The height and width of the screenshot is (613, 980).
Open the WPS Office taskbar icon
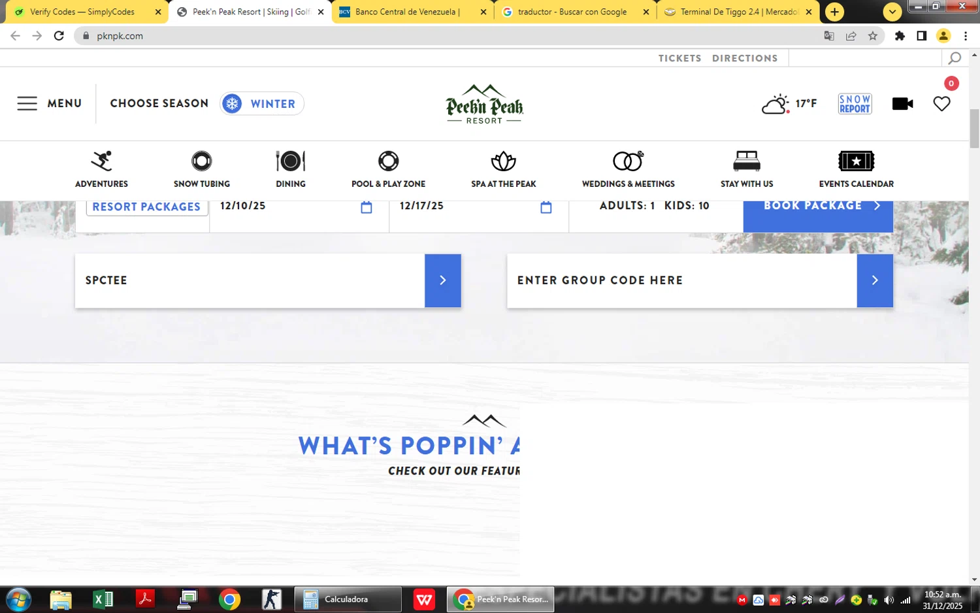425,599
